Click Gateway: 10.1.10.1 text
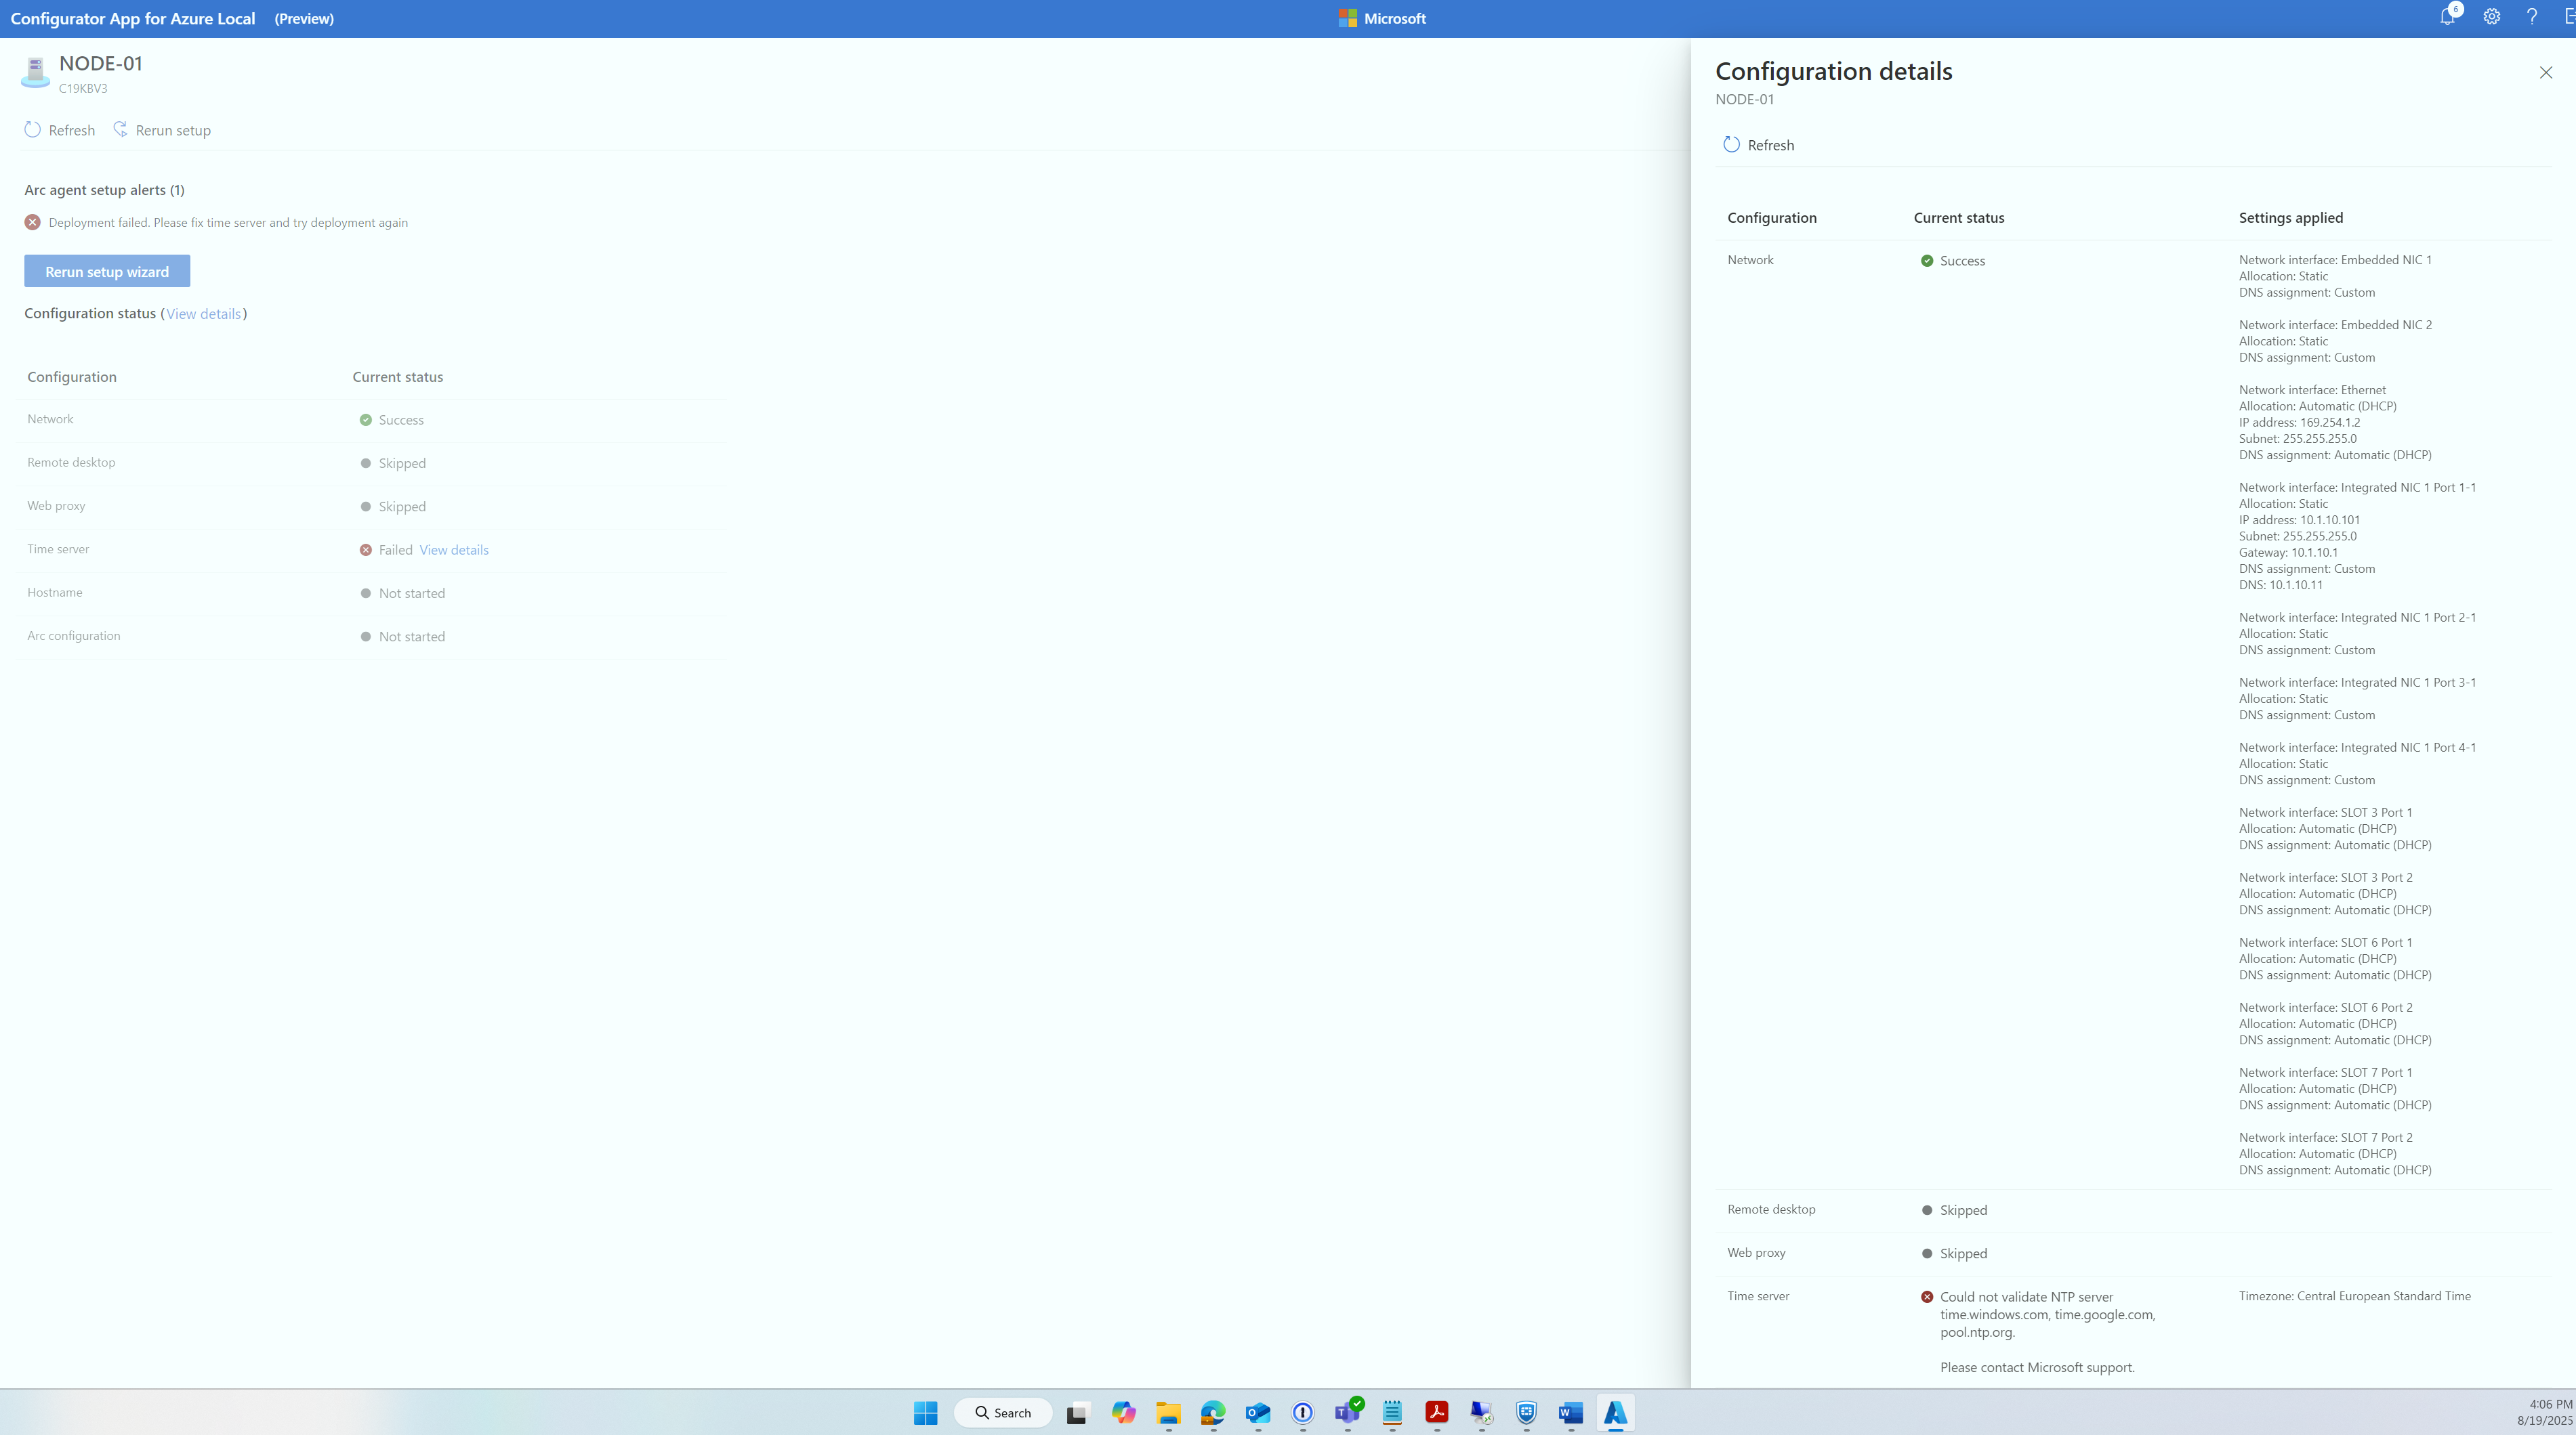 pyautogui.click(x=2288, y=552)
